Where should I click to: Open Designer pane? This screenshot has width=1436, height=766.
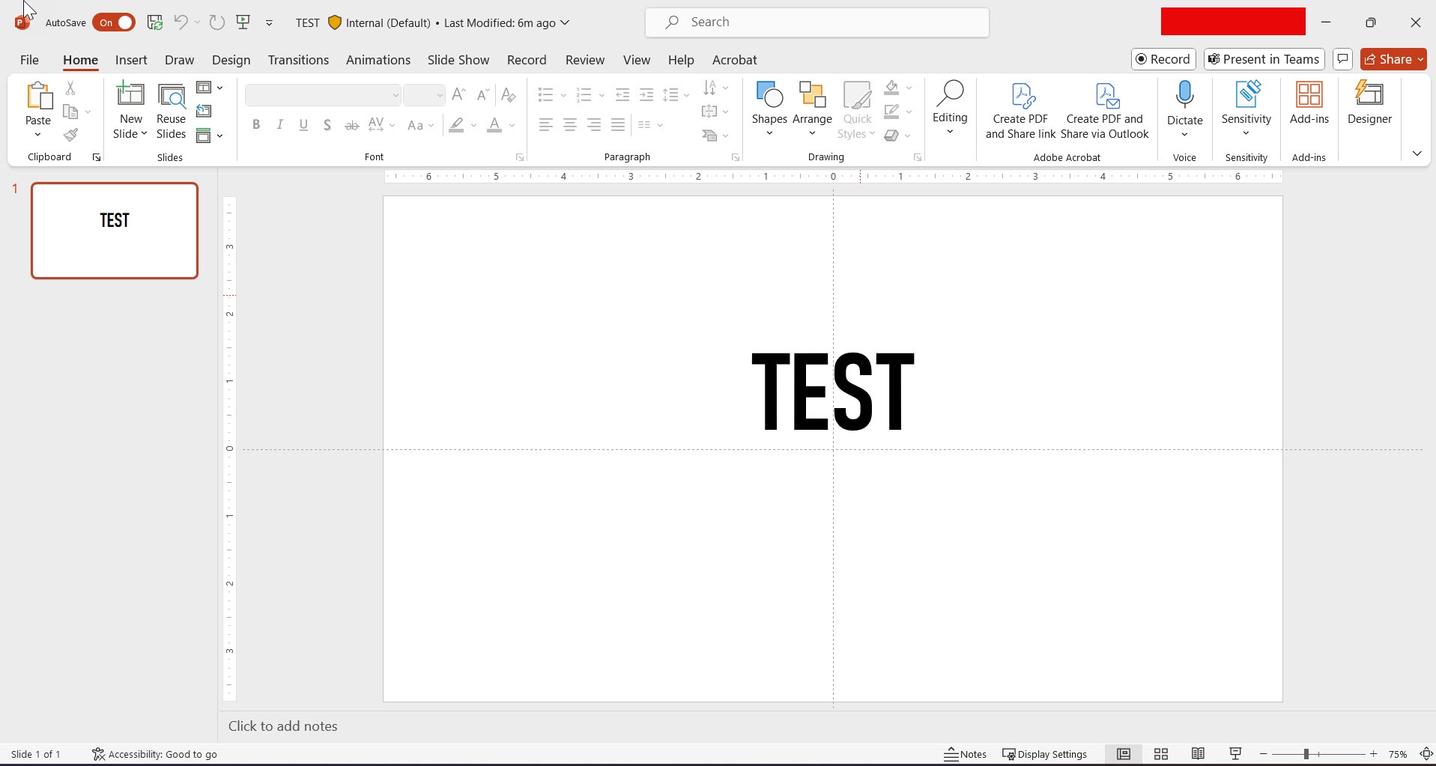pos(1370,105)
